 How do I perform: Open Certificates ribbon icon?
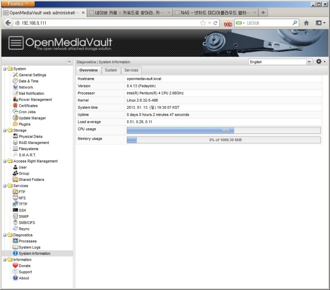pos(15,106)
